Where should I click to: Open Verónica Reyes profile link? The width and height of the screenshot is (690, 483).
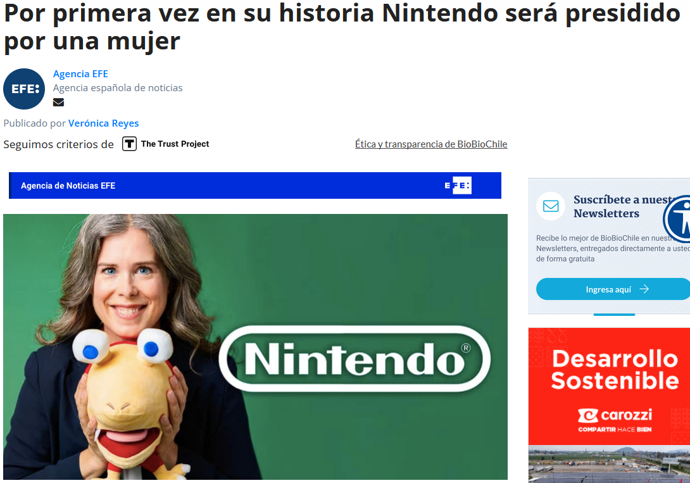pyautogui.click(x=103, y=123)
